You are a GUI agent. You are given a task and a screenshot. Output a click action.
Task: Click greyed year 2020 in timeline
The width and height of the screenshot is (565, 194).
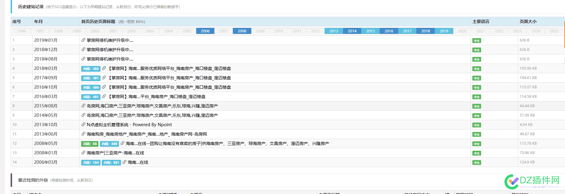click(x=462, y=31)
